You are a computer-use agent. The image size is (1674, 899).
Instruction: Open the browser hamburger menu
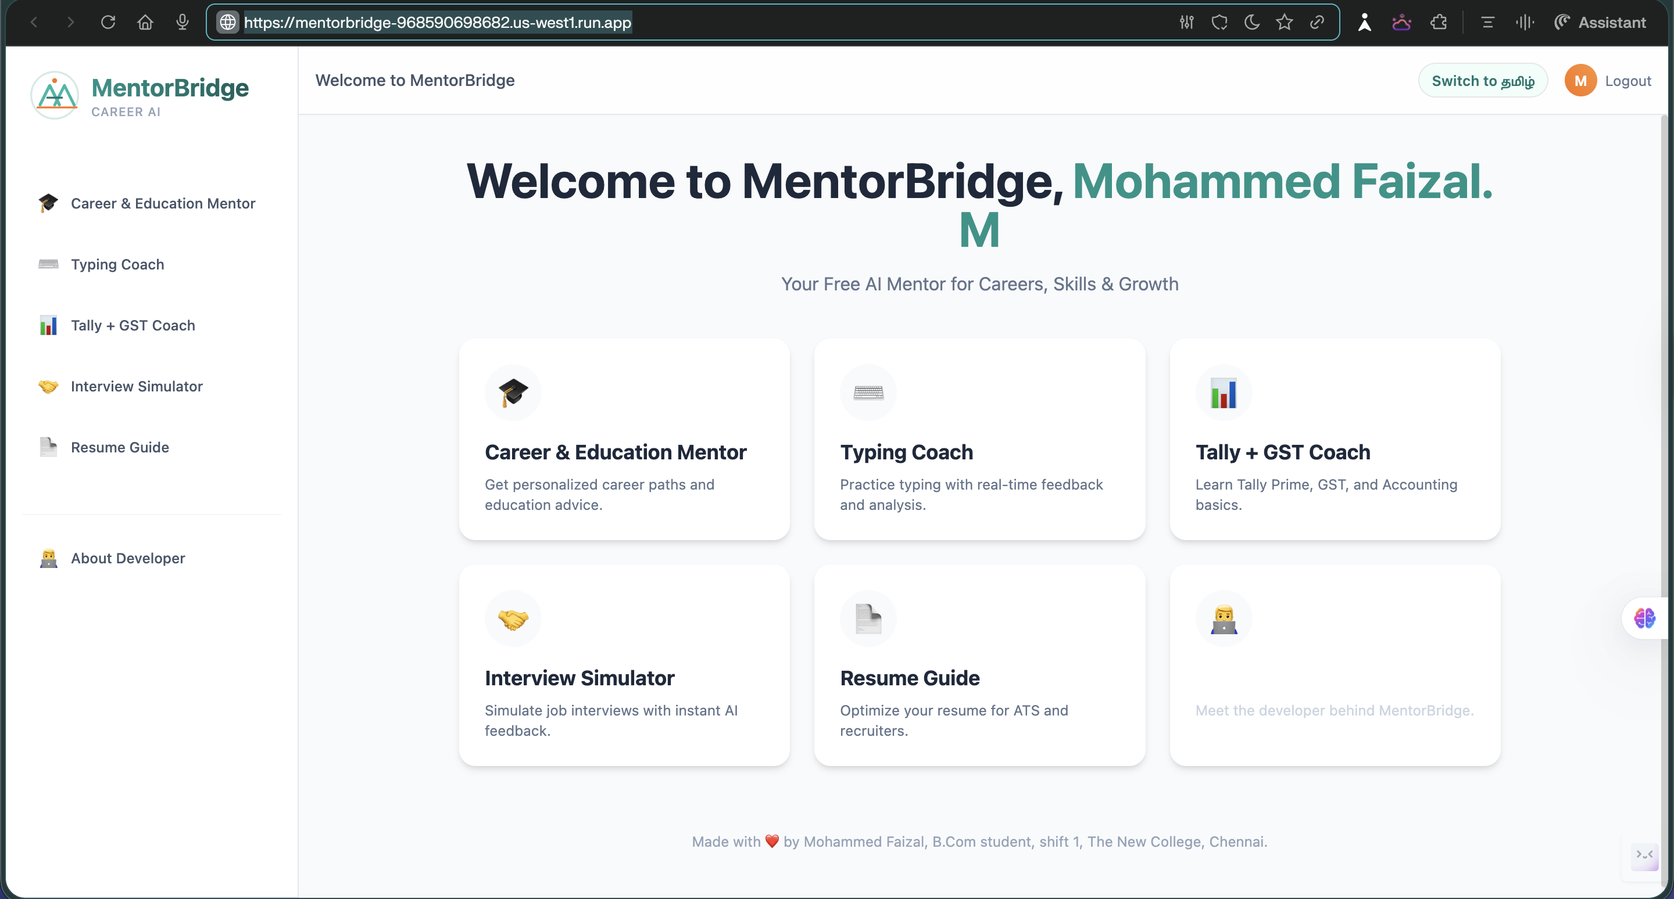coord(1487,21)
